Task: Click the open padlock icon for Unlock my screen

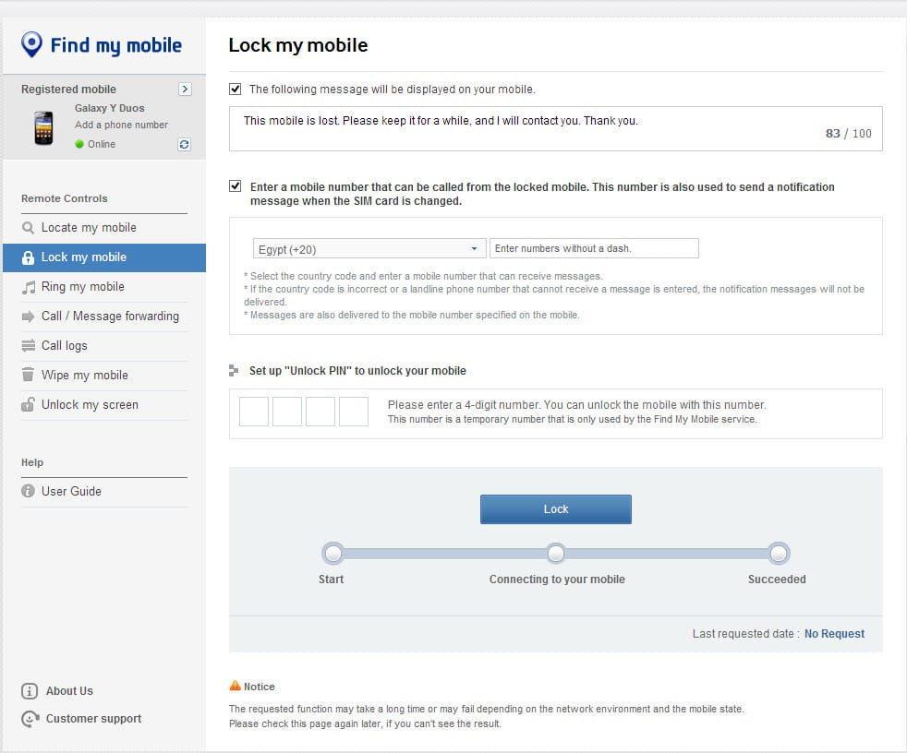Action: [x=29, y=405]
